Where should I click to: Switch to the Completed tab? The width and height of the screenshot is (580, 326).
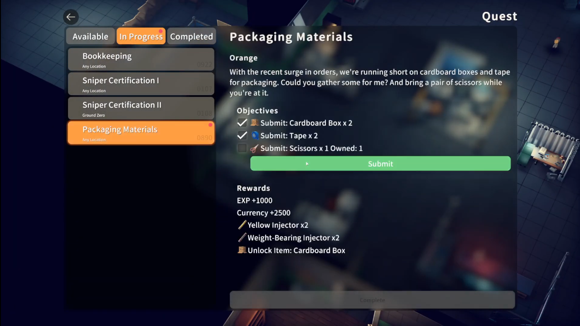tap(191, 36)
